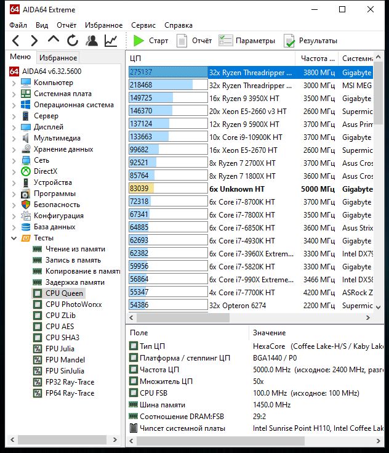Image resolution: width=389 pixels, height=453 pixels.
Task: Sort by the Частота column header
Action: tap(317, 59)
